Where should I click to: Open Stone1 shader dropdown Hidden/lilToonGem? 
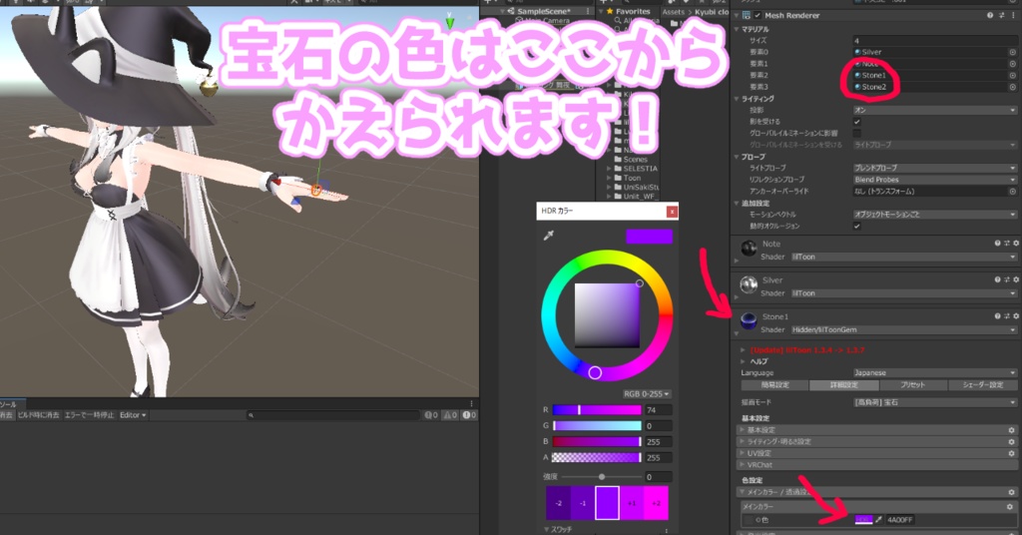903,329
